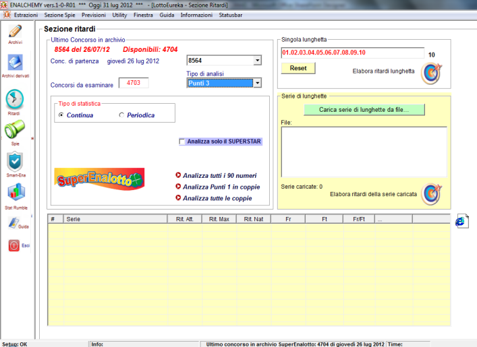Open the Ritardi clock icon
Viewport: 477px width, 347px height.
(14, 99)
